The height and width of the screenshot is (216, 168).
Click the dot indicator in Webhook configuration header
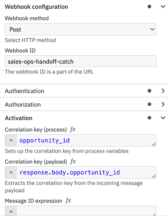(x=149, y=6)
